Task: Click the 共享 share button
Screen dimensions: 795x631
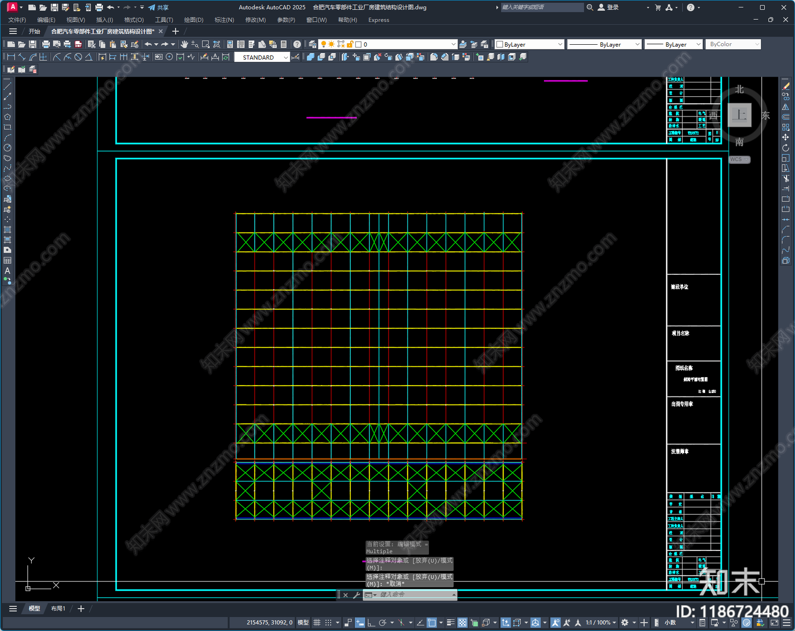Action: pos(159,7)
